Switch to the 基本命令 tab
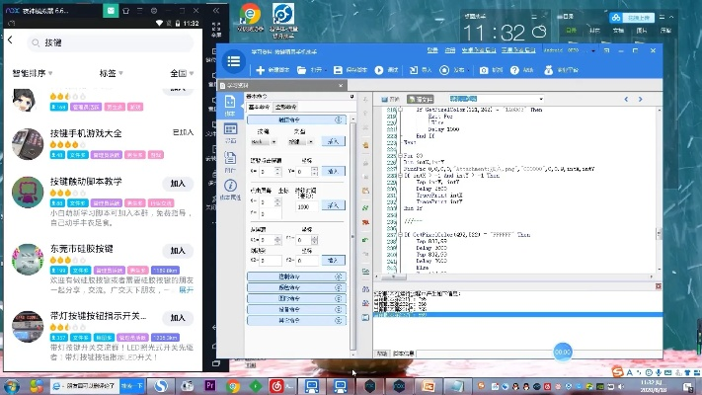This screenshot has height=395, width=702. (258, 106)
